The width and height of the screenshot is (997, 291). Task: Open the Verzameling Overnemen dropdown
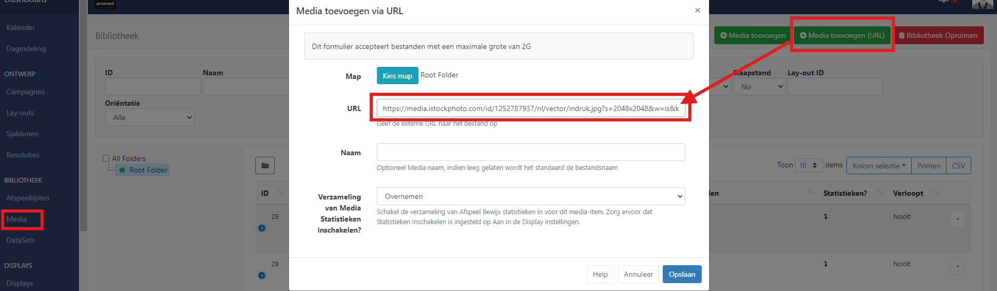pyautogui.click(x=531, y=196)
